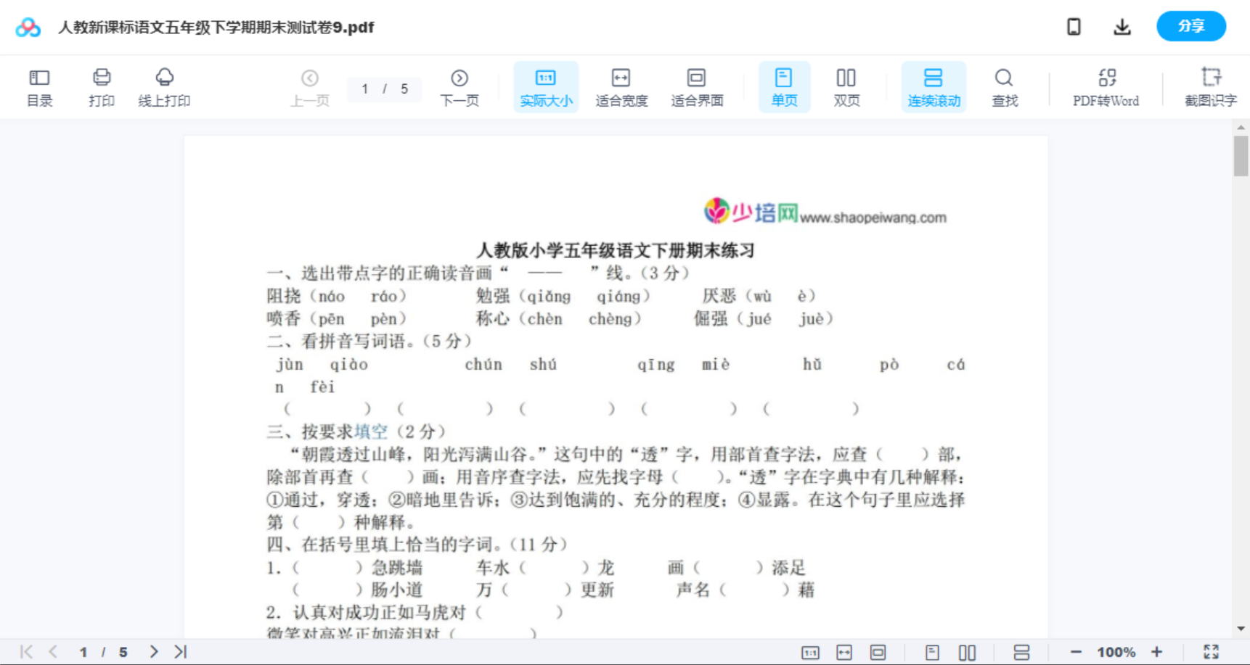Enable 连续滚动 continuous scrolling mode

pyautogui.click(x=933, y=86)
